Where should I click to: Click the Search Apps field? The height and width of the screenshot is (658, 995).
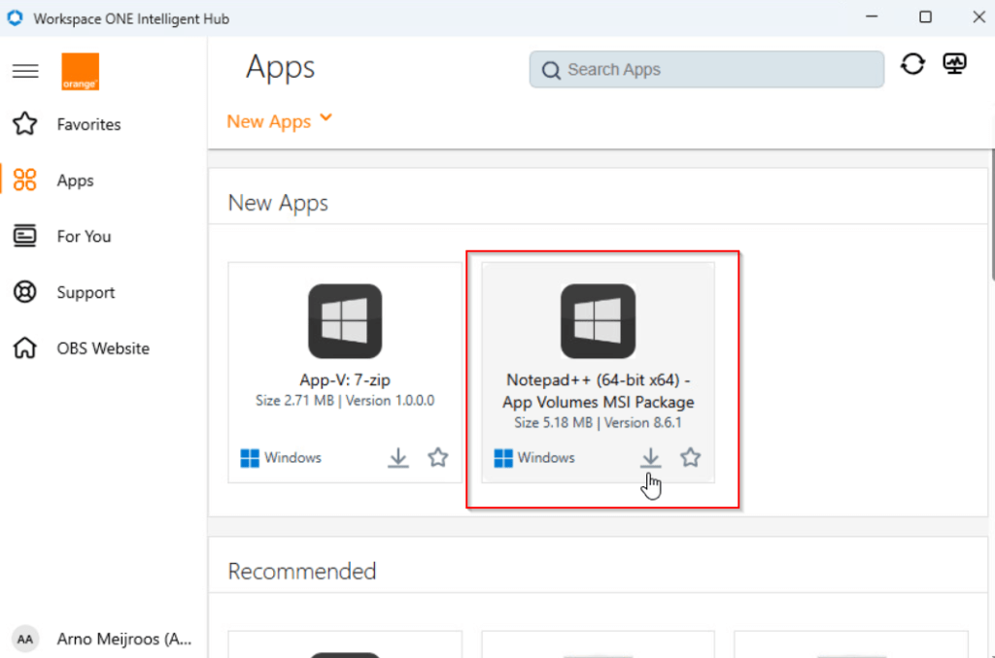tap(706, 70)
